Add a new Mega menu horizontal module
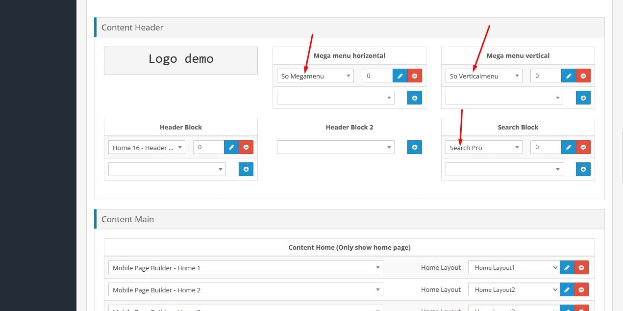 pos(415,98)
